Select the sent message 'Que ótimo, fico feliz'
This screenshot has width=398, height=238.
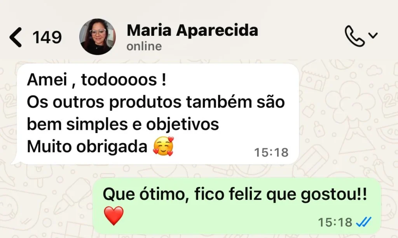tap(235, 194)
